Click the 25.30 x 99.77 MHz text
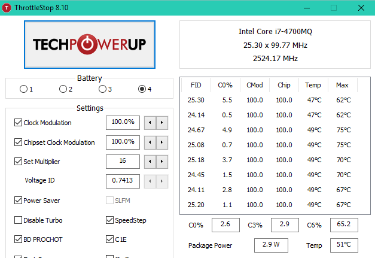The height and width of the screenshot is (258, 375). click(x=275, y=45)
